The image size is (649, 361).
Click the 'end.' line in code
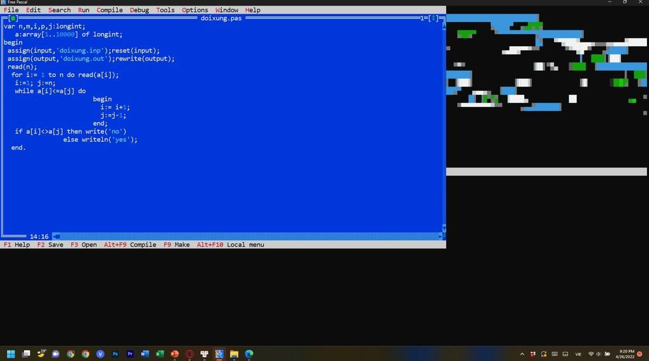18,147
